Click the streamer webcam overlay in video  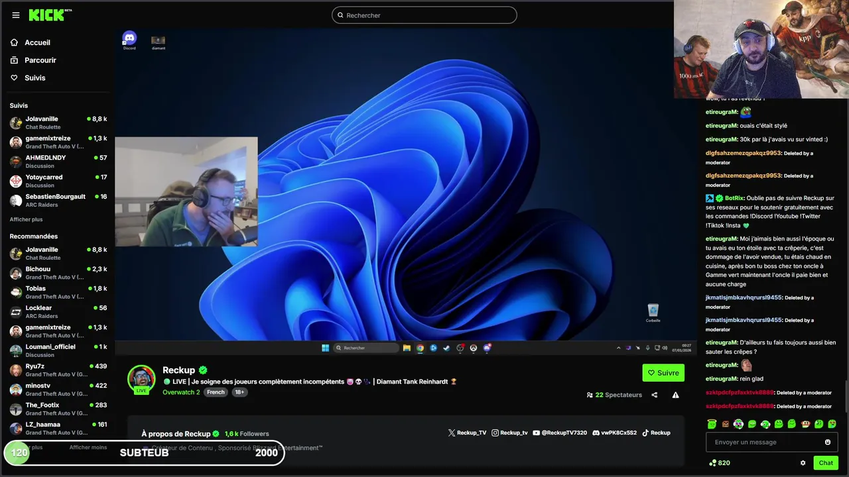(x=186, y=191)
